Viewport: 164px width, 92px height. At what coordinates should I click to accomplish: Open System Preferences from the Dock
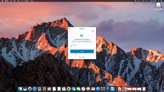tap(103, 89)
